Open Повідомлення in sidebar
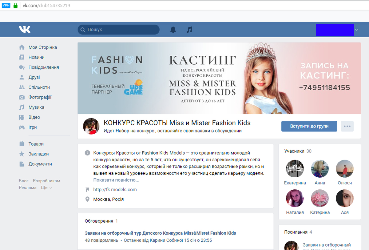Screen dimensions: 369x250 (x=44, y=67)
